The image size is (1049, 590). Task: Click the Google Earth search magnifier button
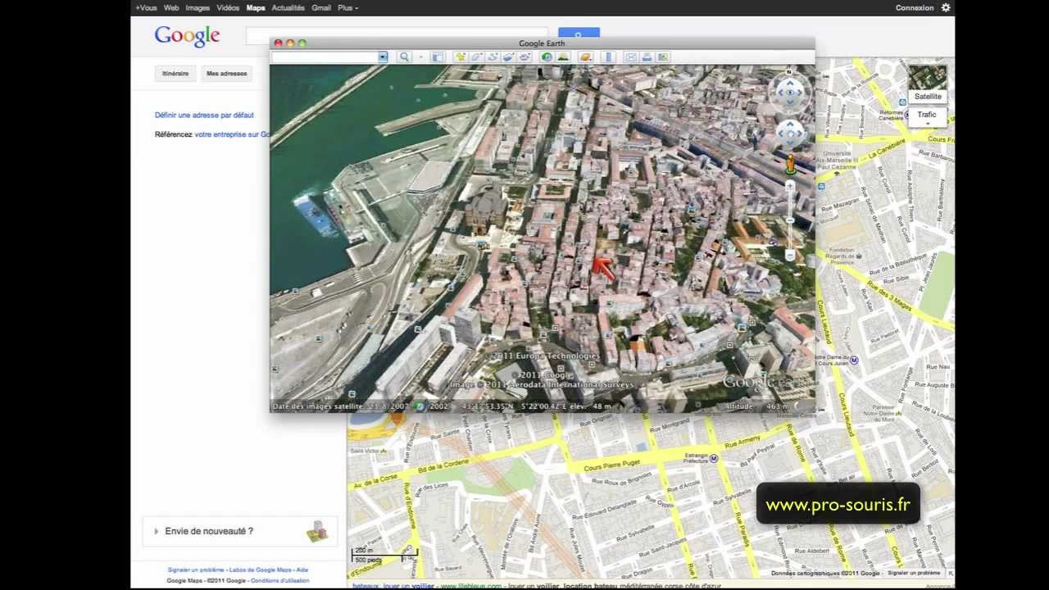tap(404, 57)
